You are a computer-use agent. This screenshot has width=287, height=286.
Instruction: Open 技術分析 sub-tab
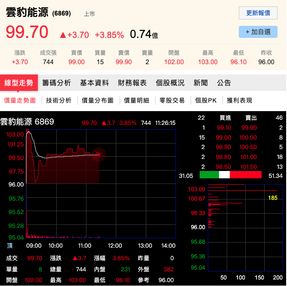pyautogui.click(x=59, y=100)
